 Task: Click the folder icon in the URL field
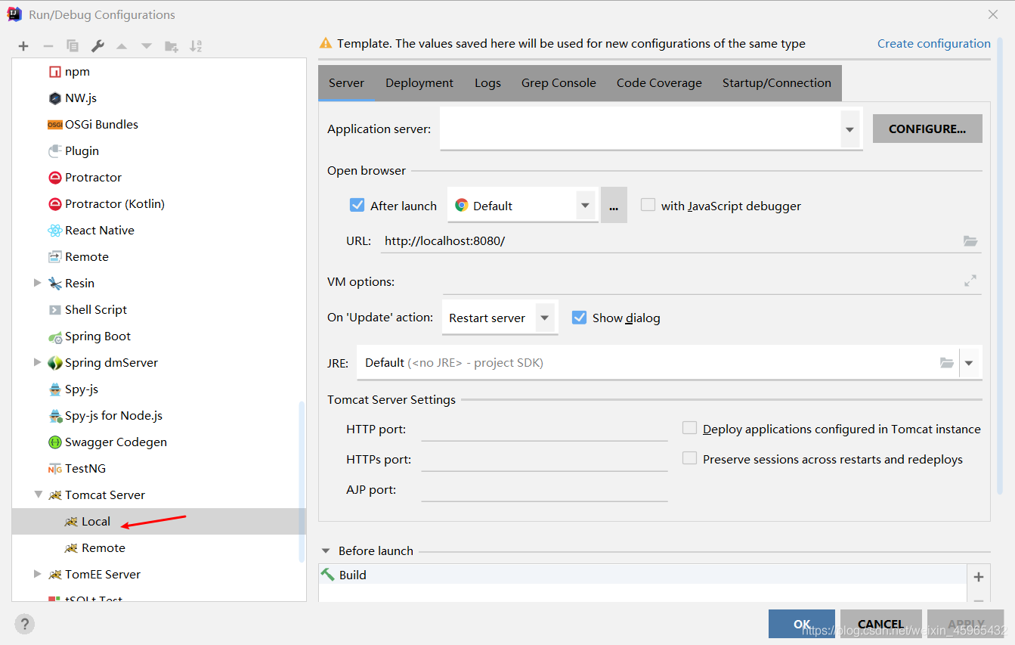click(x=970, y=241)
